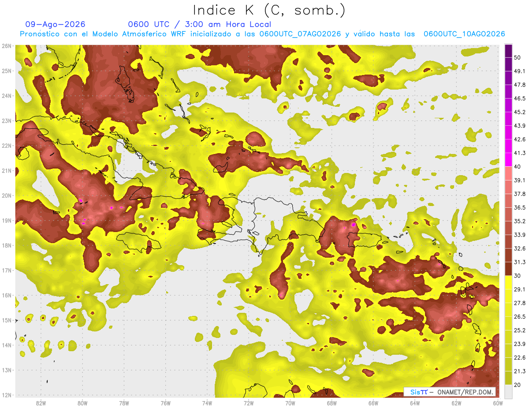Click the 72W longitude label
This screenshot has height=409, width=529.
[249, 403]
